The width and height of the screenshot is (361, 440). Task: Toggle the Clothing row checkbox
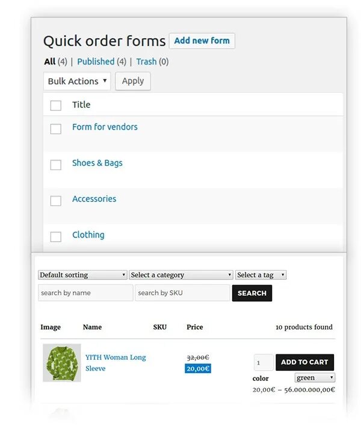pyautogui.click(x=56, y=237)
